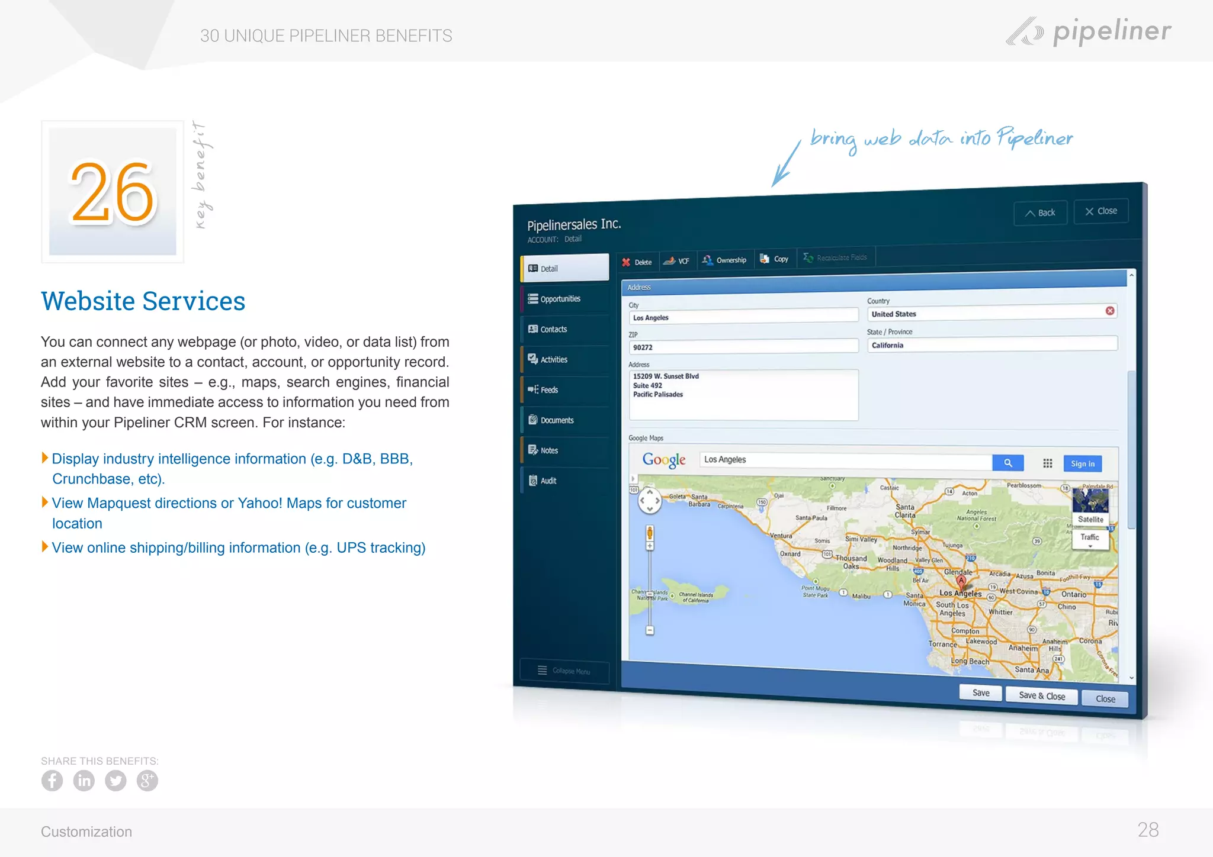Click into the City field
This screenshot has width=1213, height=857.
pos(743,316)
